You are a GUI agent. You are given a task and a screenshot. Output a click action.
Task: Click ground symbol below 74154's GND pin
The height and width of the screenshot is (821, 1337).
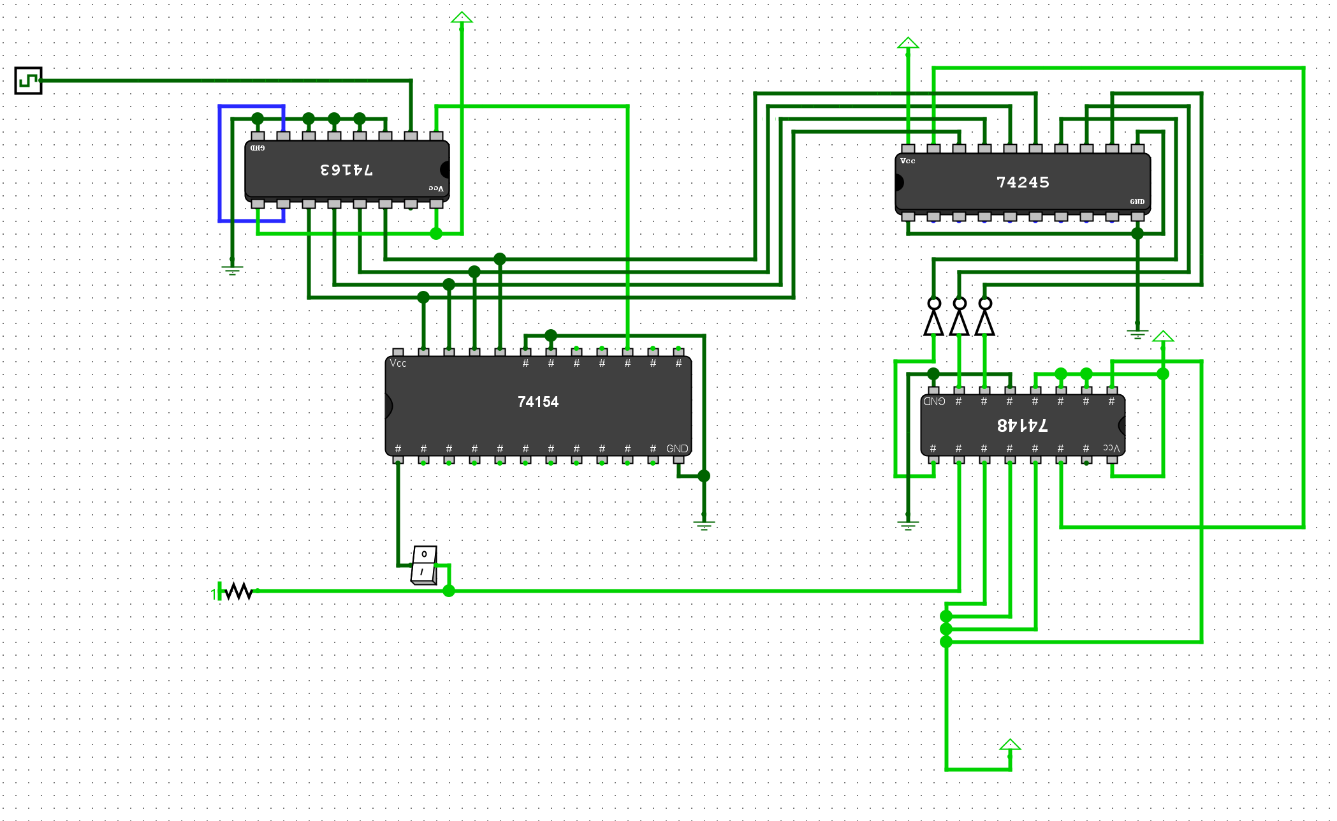click(x=704, y=524)
